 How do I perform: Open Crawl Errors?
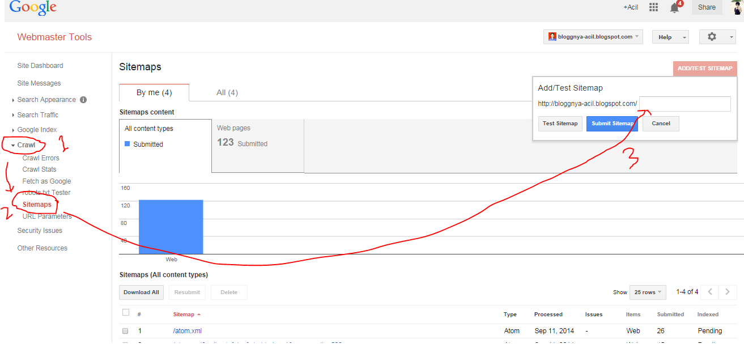41,158
